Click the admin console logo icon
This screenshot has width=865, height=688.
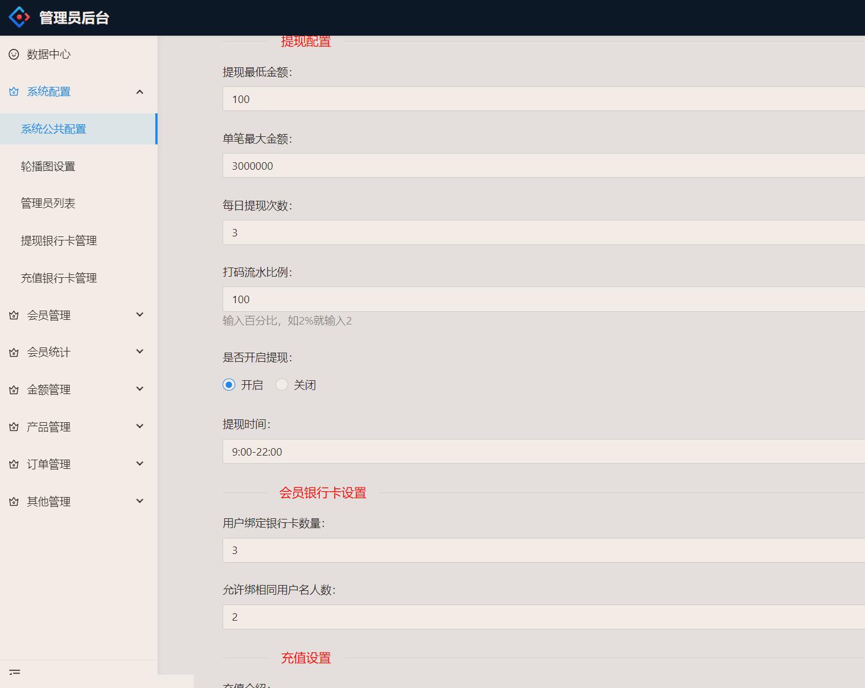coord(19,17)
